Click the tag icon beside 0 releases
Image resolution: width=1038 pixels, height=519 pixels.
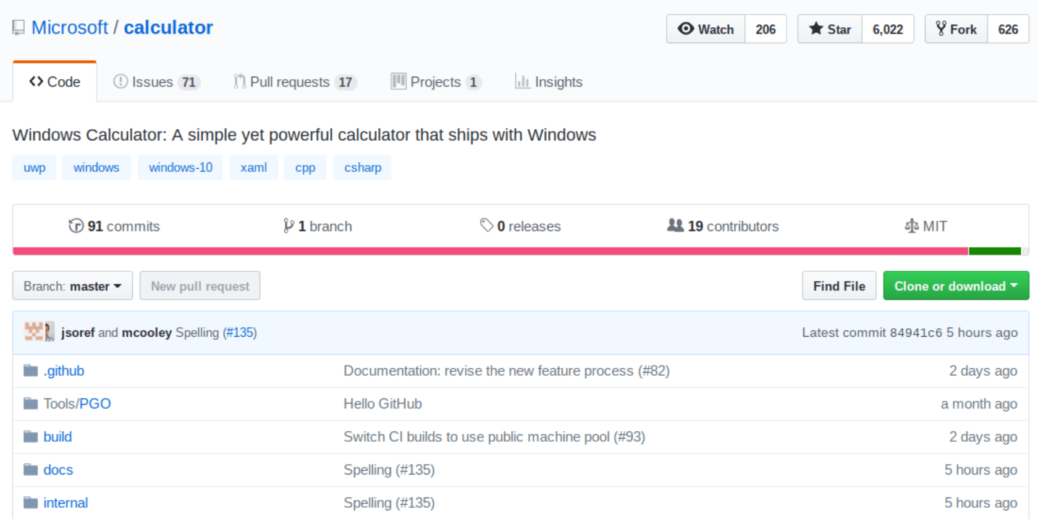[487, 226]
